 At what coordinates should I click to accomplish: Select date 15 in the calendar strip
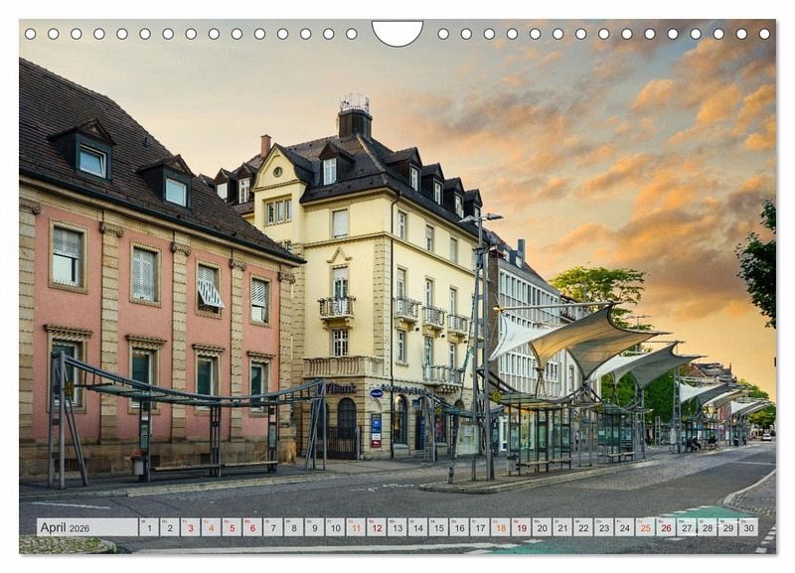(x=438, y=527)
